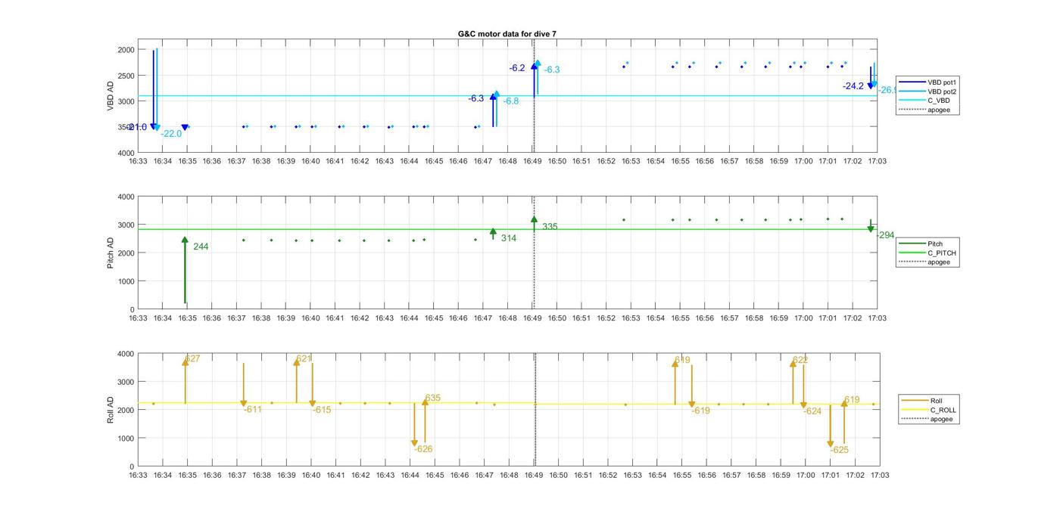The width and height of the screenshot is (1060, 524).
Task: Click the pitch arrowhead beside the 314 label
Action: tap(493, 232)
